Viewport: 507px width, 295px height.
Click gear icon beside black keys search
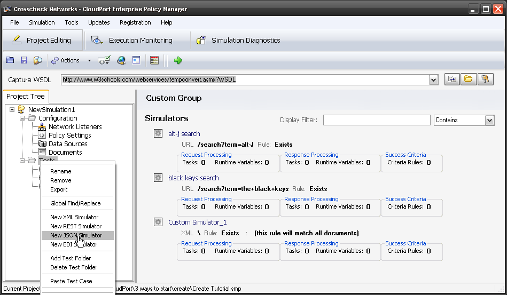[158, 178]
